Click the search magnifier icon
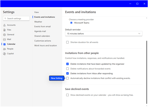 pos(5,19)
